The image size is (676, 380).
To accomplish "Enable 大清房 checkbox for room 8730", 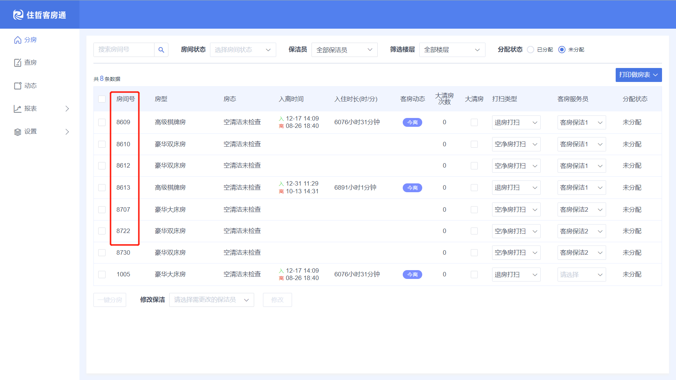I will point(474,253).
